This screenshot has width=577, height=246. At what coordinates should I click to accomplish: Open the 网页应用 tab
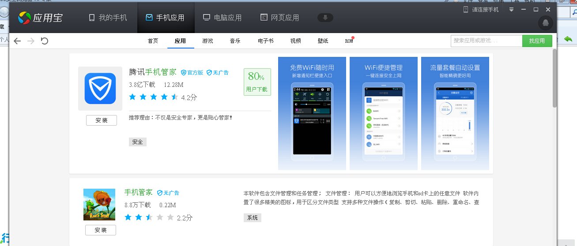click(x=279, y=18)
